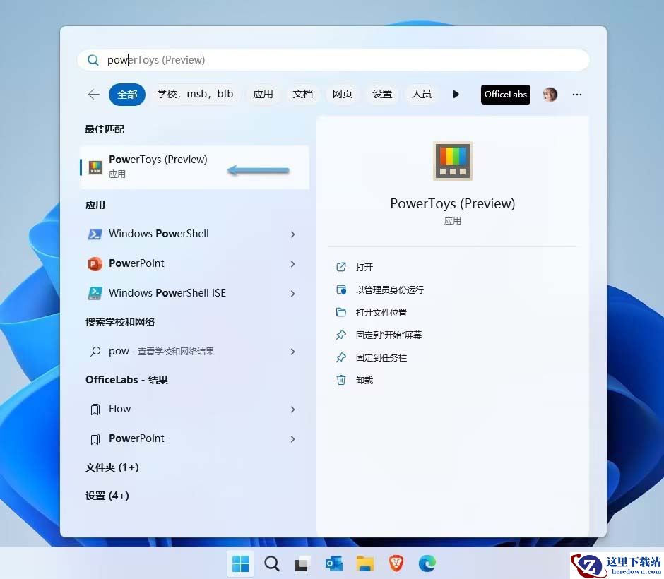This screenshot has width=664, height=579.
Task: Expand the 文件夹 (1+) section
Action: pyautogui.click(x=112, y=467)
